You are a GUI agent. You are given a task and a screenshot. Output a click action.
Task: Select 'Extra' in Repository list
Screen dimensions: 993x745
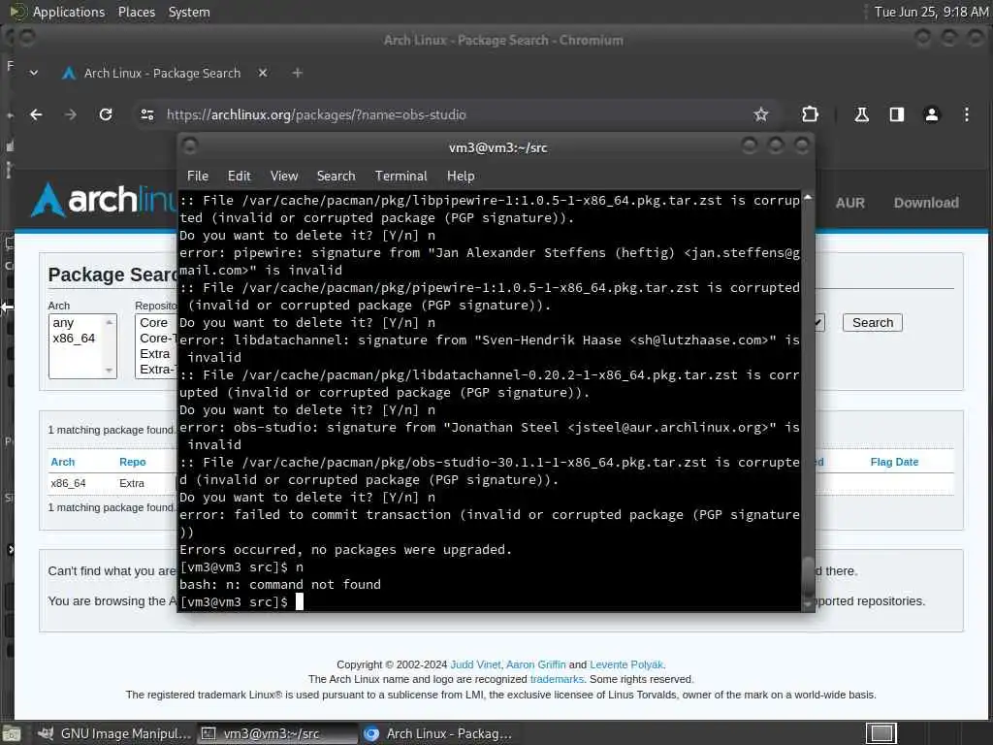(155, 353)
